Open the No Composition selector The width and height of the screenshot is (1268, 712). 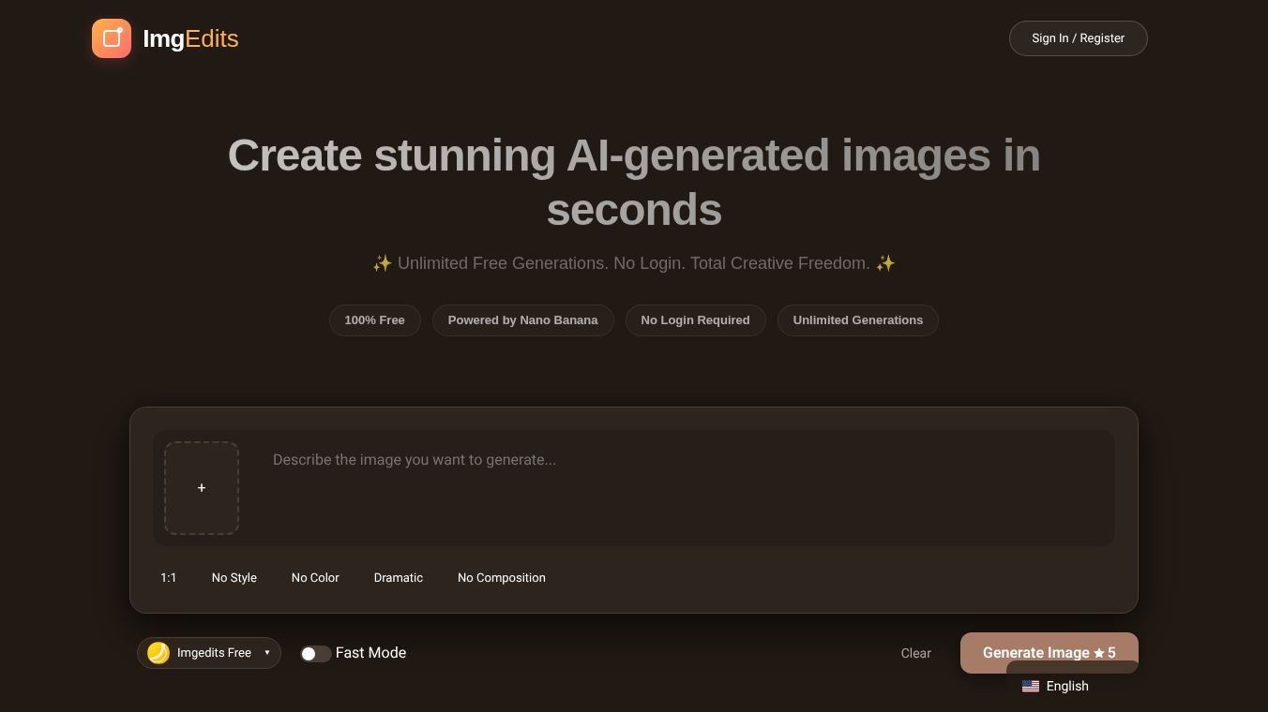[x=502, y=578]
